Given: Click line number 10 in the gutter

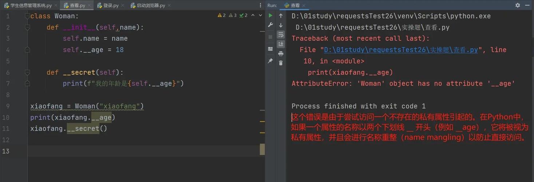Looking at the screenshot, I should [6, 118].
